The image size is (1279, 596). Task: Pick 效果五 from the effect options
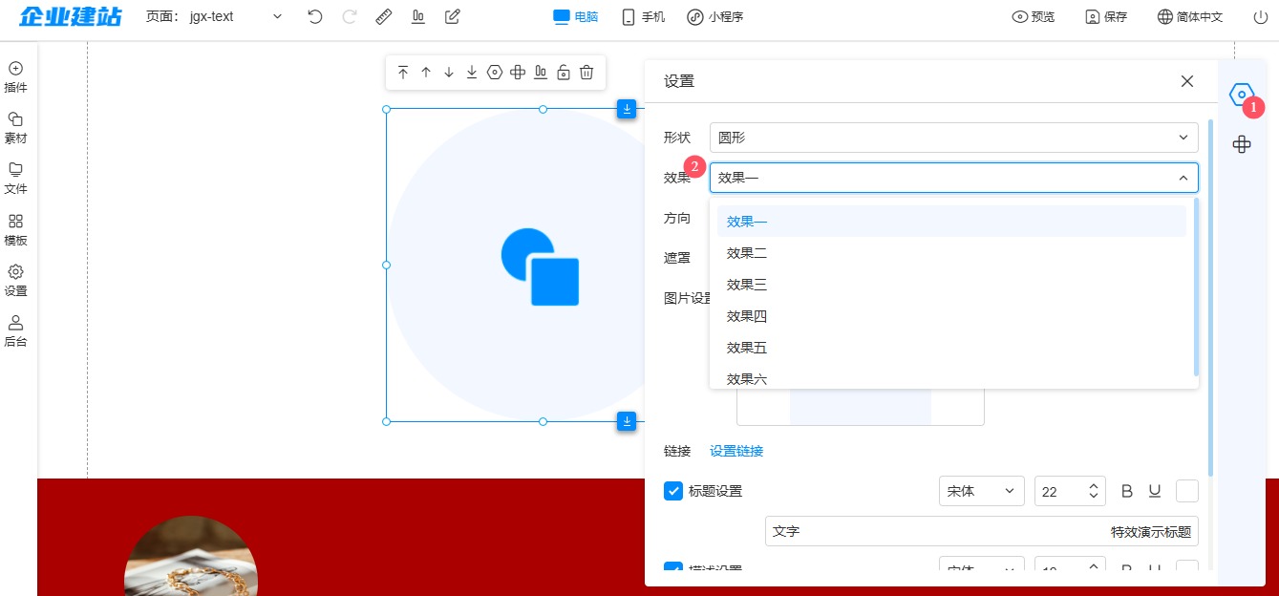point(951,348)
